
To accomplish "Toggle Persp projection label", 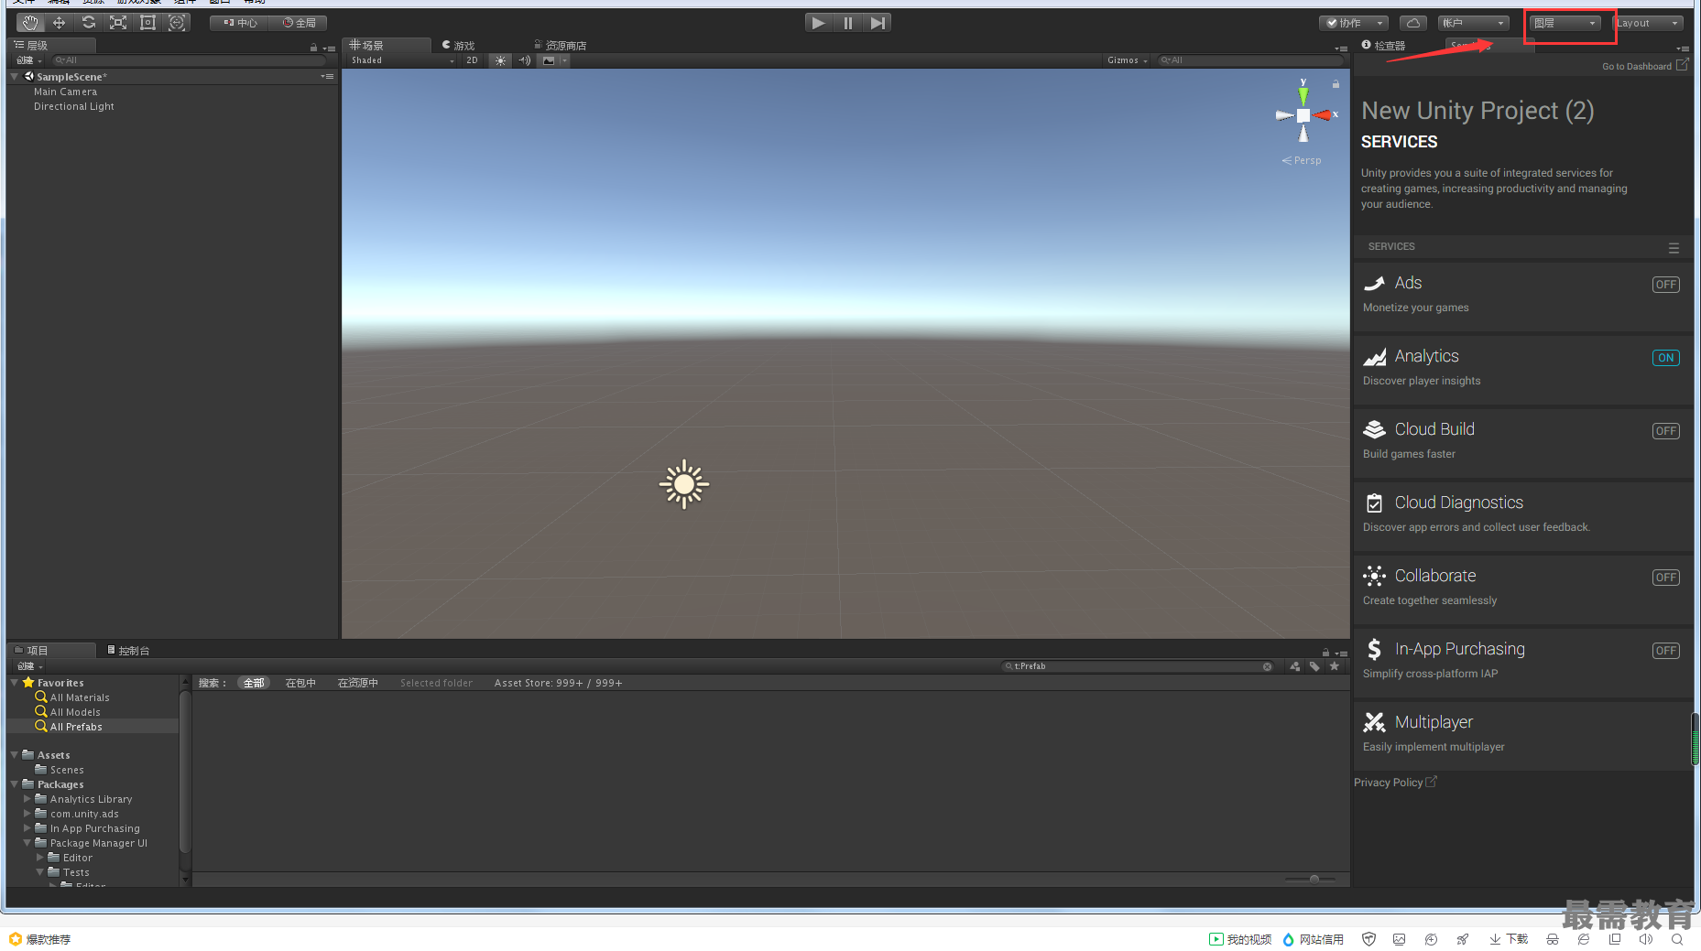I will point(1302,160).
